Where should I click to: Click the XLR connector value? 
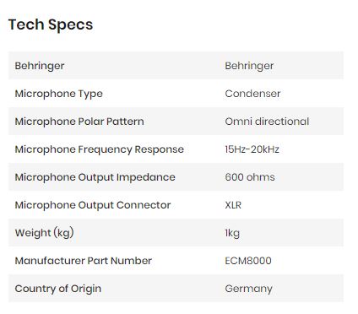(x=233, y=205)
